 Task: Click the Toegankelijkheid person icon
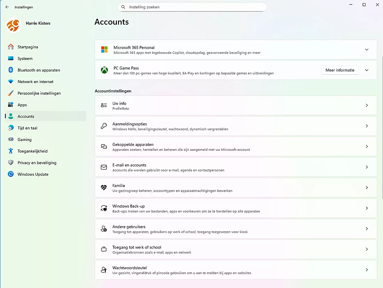11,151
